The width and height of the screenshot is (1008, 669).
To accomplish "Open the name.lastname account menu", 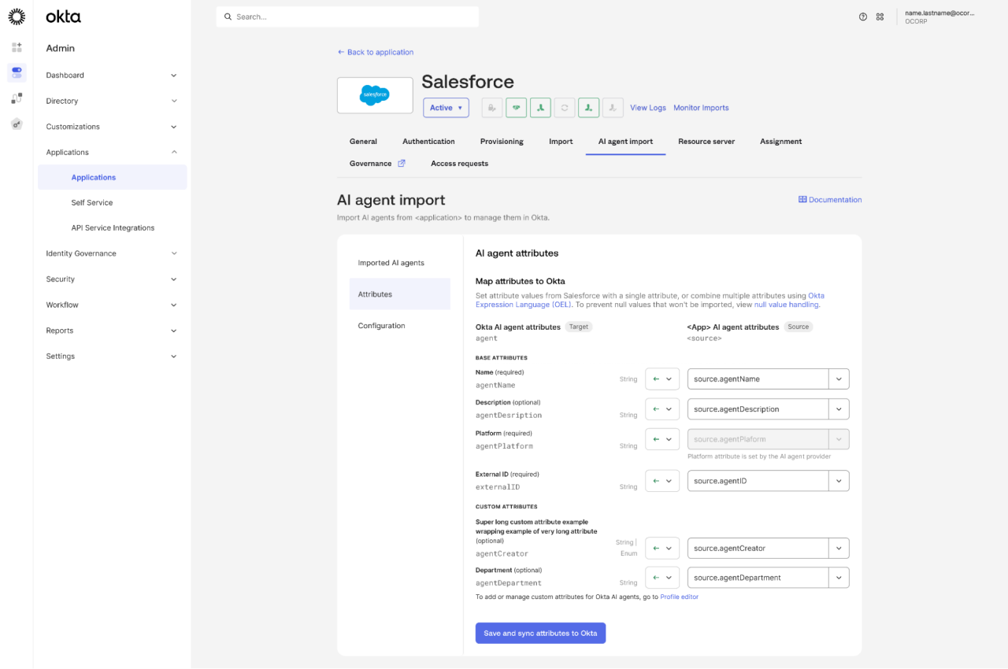I will [939, 17].
